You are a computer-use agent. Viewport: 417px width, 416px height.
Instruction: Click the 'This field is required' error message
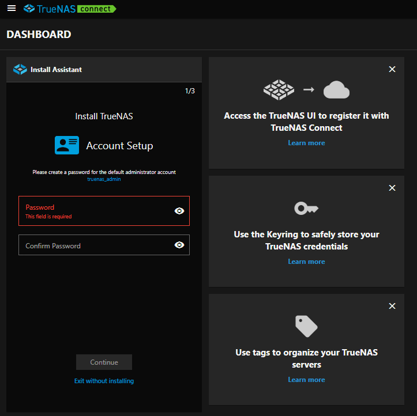coord(48,217)
